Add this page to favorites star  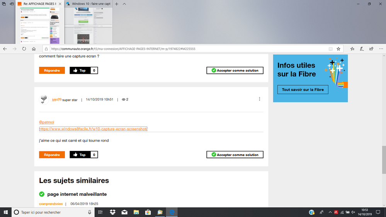pos(338,49)
